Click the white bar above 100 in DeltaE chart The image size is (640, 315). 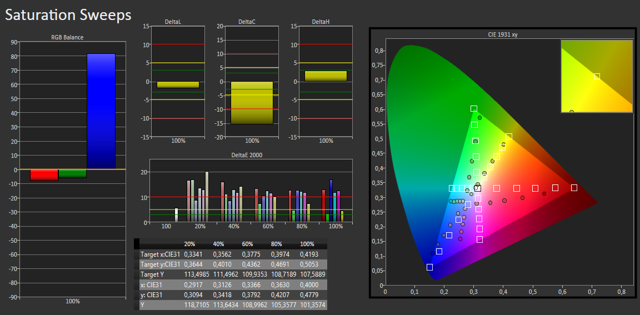[176, 215]
